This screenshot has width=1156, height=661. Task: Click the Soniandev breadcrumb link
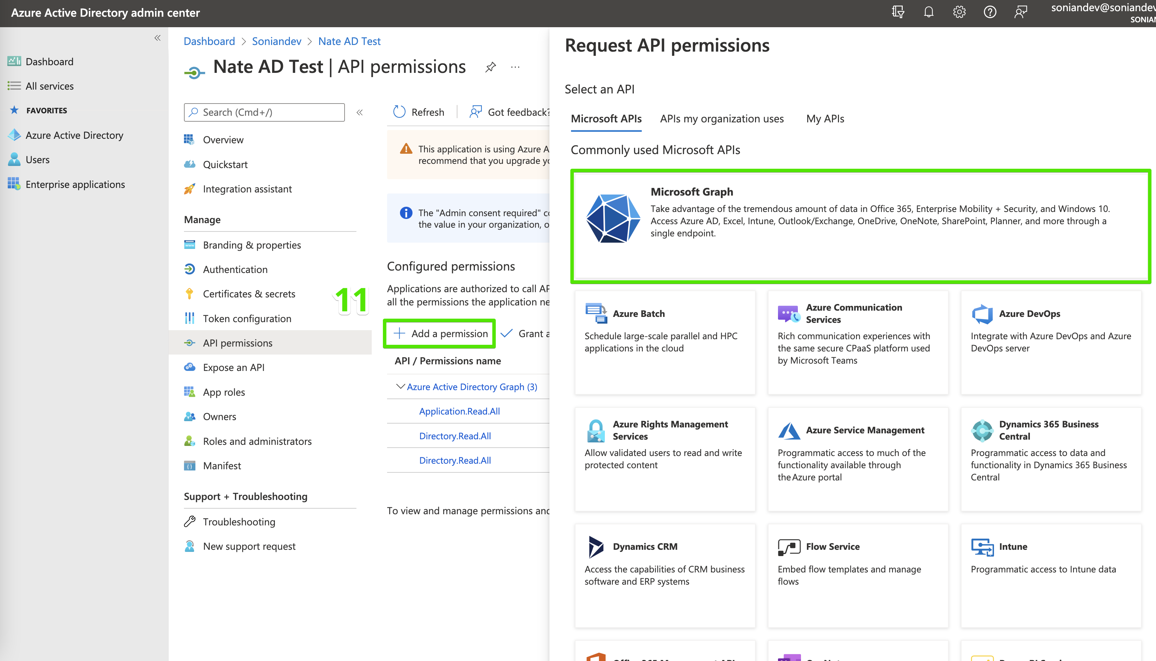(x=277, y=41)
